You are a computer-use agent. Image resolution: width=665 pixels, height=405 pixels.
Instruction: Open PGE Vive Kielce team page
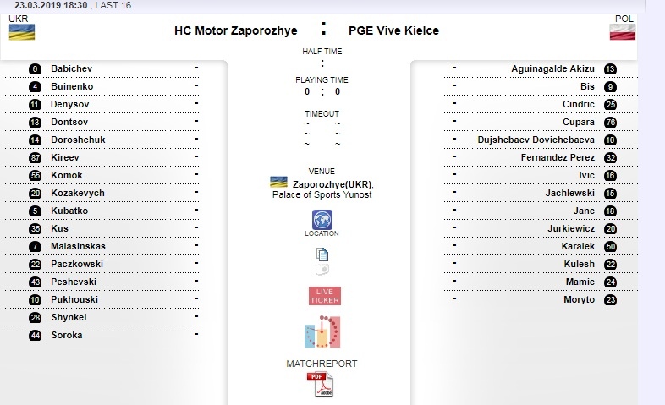393,30
